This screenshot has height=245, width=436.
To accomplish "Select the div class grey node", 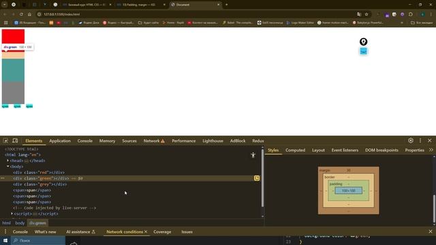I will click(x=40, y=184).
